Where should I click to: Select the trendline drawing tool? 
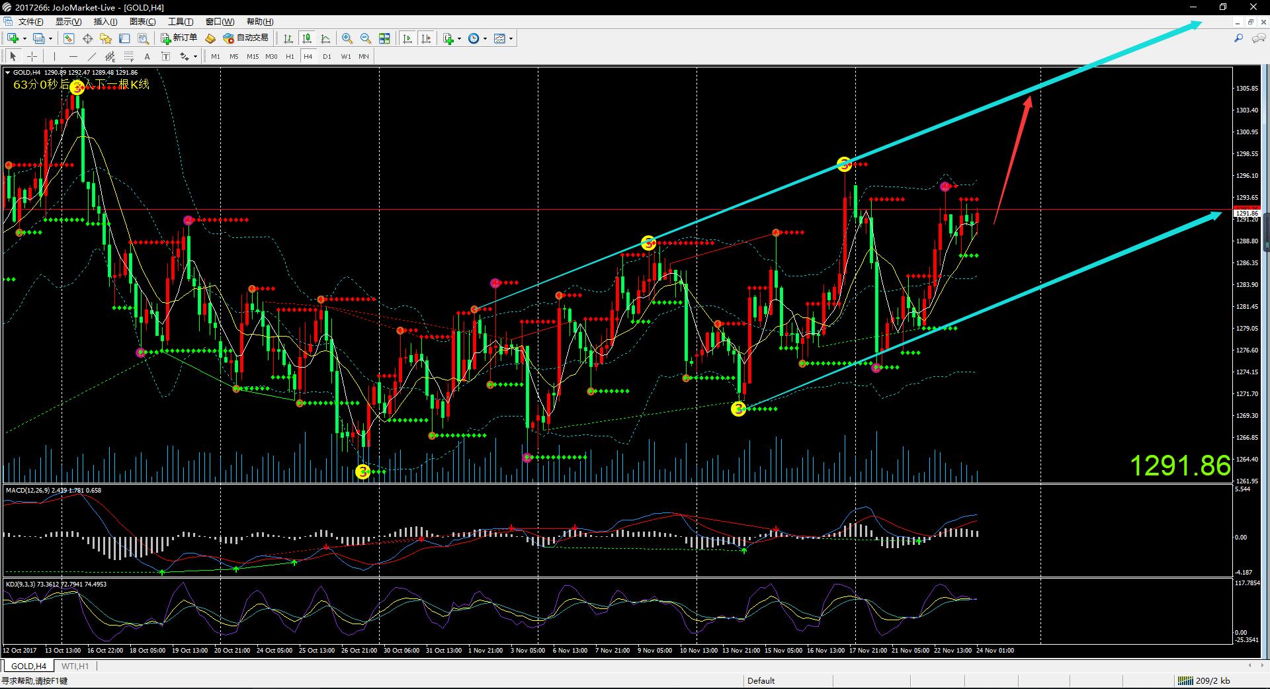click(92, 56)
